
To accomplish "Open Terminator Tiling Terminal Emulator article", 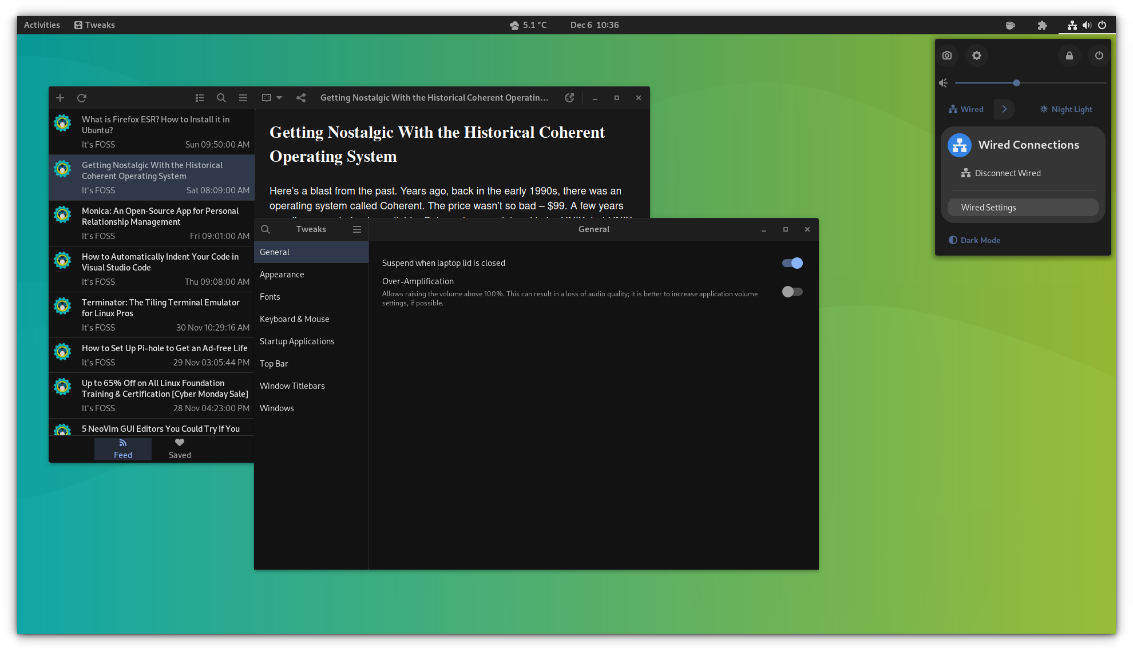I will (152, 315).
